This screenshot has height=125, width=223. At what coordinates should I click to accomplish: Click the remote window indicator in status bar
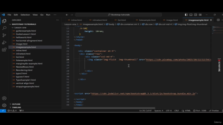tap(3, 110)
